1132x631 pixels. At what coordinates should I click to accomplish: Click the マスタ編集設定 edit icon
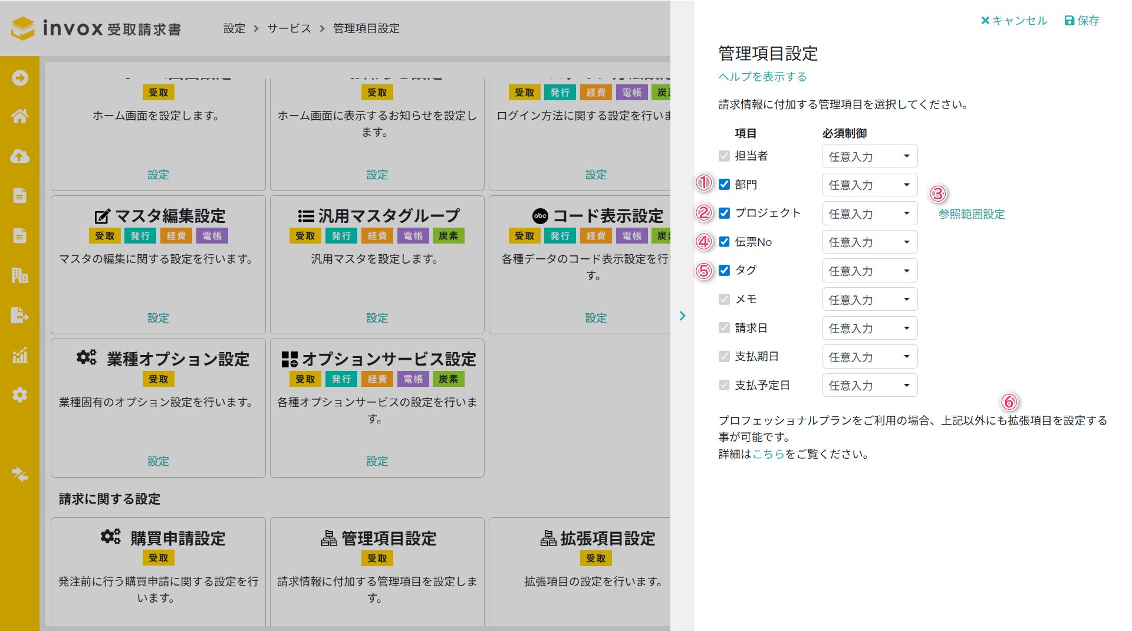click(102, 216)
